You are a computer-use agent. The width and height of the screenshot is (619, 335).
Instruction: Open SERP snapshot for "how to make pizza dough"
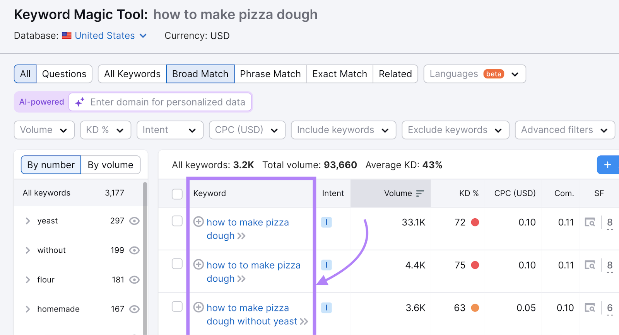coord(590,222)
